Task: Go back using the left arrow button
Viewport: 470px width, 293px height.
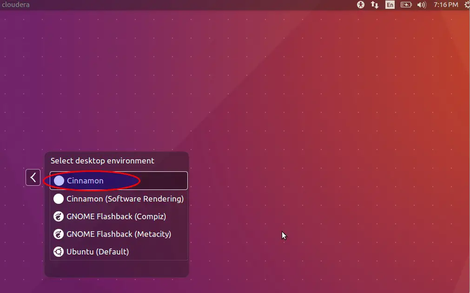Action: click(33, 177)
